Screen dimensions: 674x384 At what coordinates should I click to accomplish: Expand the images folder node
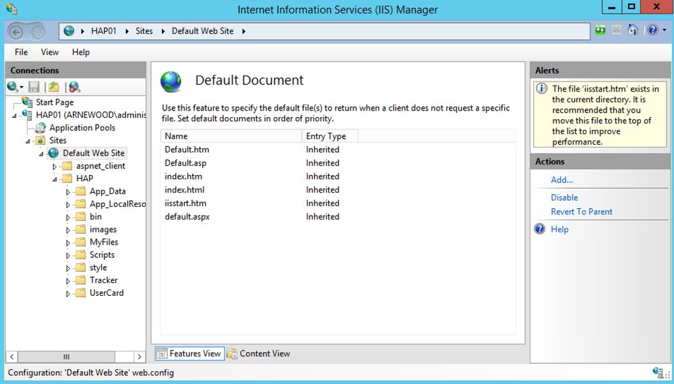click(68, 230)
